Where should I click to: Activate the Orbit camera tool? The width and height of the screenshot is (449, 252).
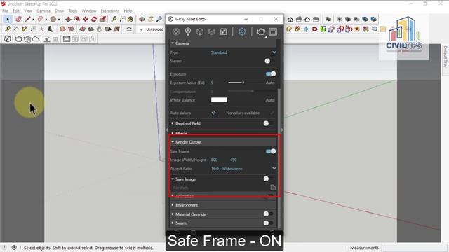point(142,19)
